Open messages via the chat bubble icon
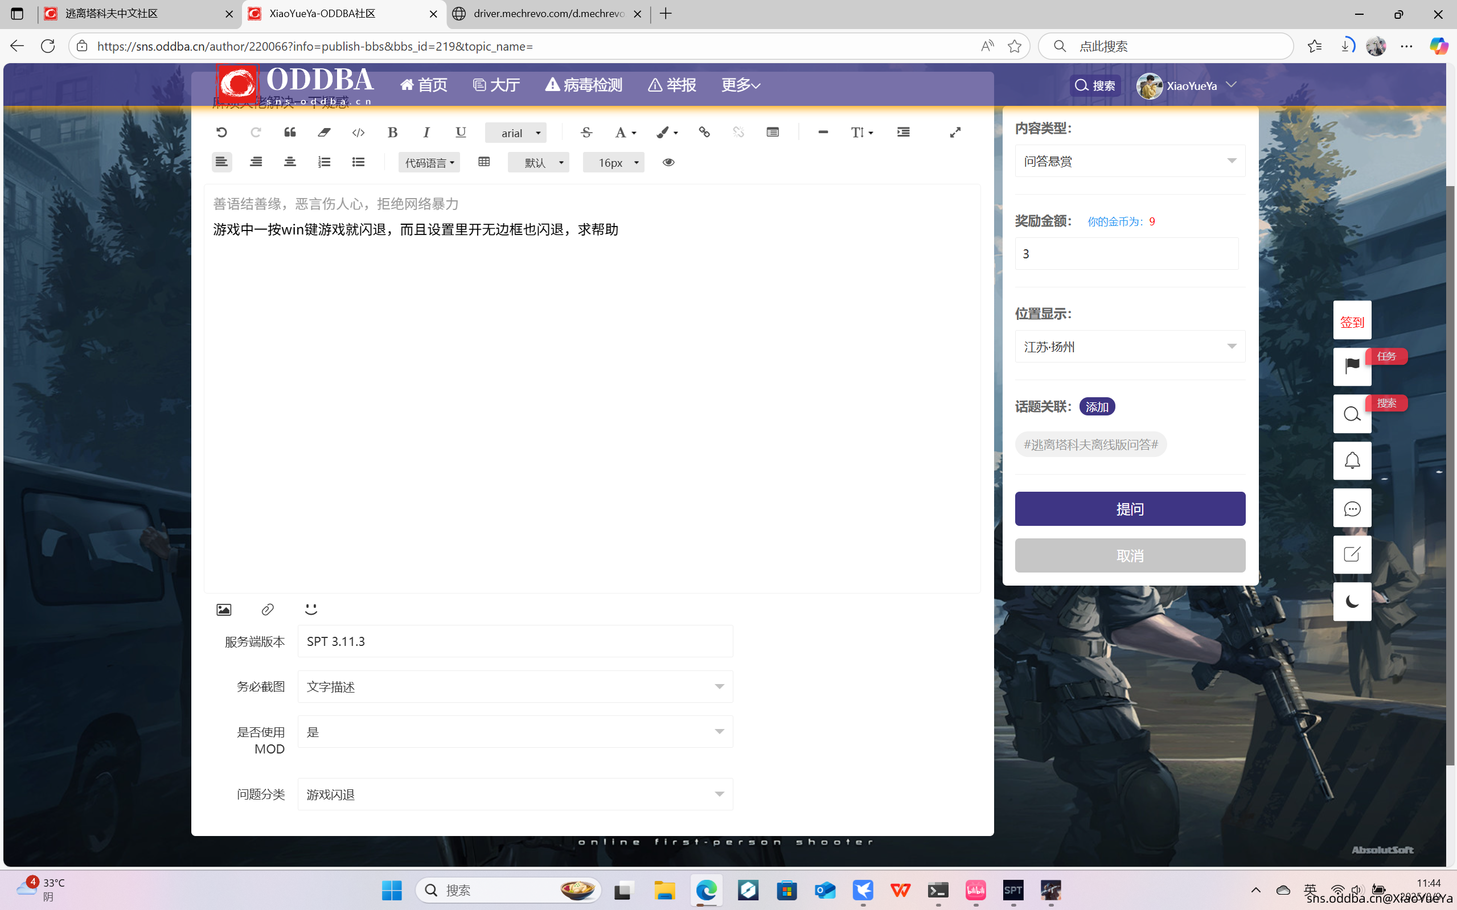Viewport: 1457px width, 910px height. (1352, 509)
